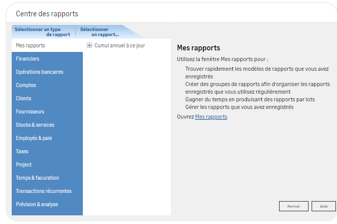337x224 pixels.
Task: Choose the Comptes report category
Action: tap(47, 85)
